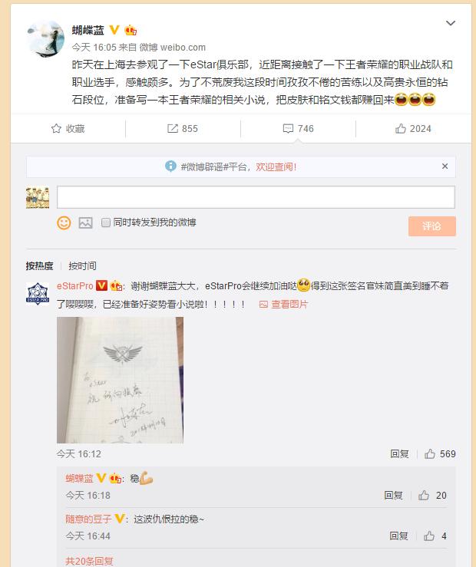Click the favorite star icon
Viewport: 476px width, 567px height.
(56, 128)
